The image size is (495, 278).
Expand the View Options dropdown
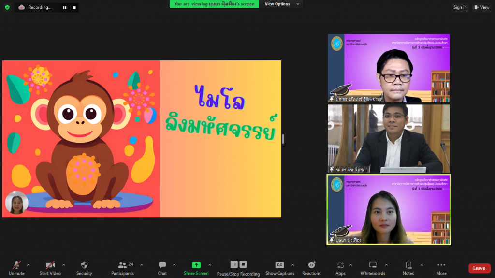coord(283,4)
